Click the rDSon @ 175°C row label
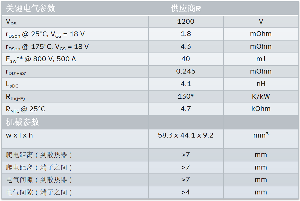 pyautogui.click(x=47, y=47)
